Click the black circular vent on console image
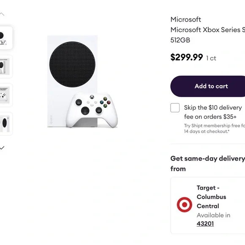Viewport: 245px width, 245px height. (72, 64)
